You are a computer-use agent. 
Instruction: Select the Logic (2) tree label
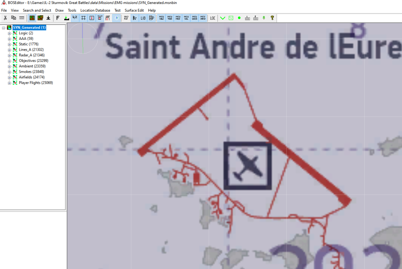pos(26,33)
